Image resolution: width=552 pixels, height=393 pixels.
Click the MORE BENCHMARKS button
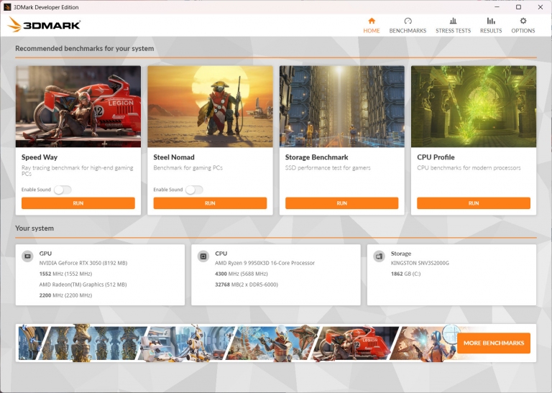494,343
